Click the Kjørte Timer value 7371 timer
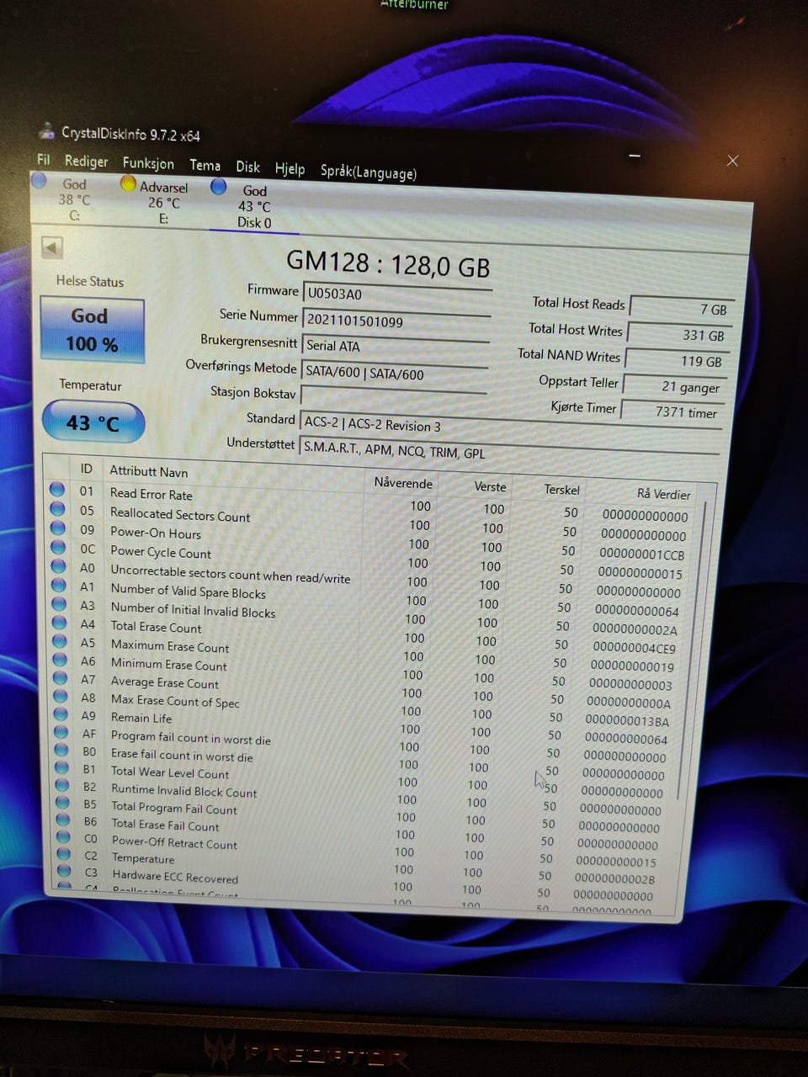Screen dimensions: 808x1077 coord(671,411)
